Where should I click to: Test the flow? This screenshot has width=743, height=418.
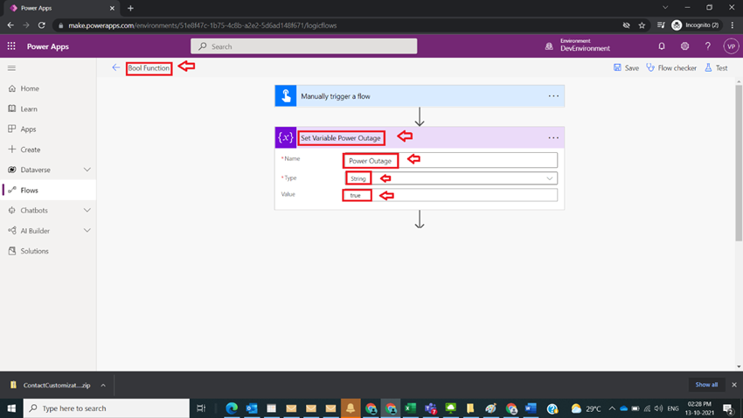pyautogui.click(x=716, y=67)
